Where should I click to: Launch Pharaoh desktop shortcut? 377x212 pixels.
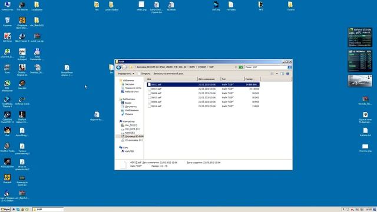(7, 179)
